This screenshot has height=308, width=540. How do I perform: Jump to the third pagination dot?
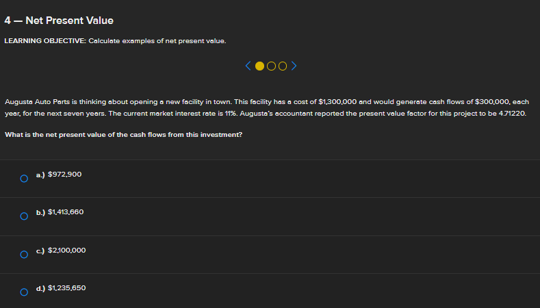coord(283,66)
